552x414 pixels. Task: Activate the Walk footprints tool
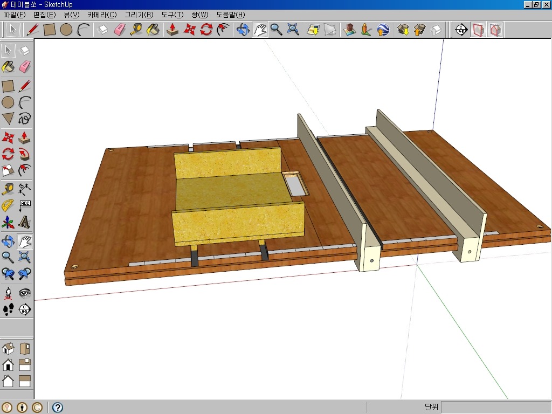tap(8, 309)
